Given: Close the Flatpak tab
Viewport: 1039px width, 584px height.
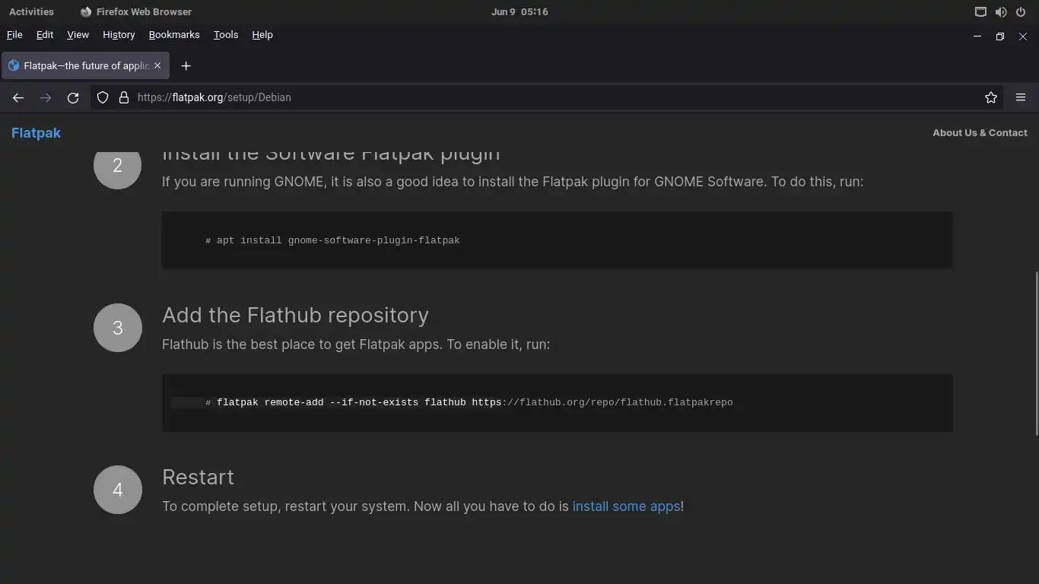Looking at the screenshot, I should tap(157, 66).
